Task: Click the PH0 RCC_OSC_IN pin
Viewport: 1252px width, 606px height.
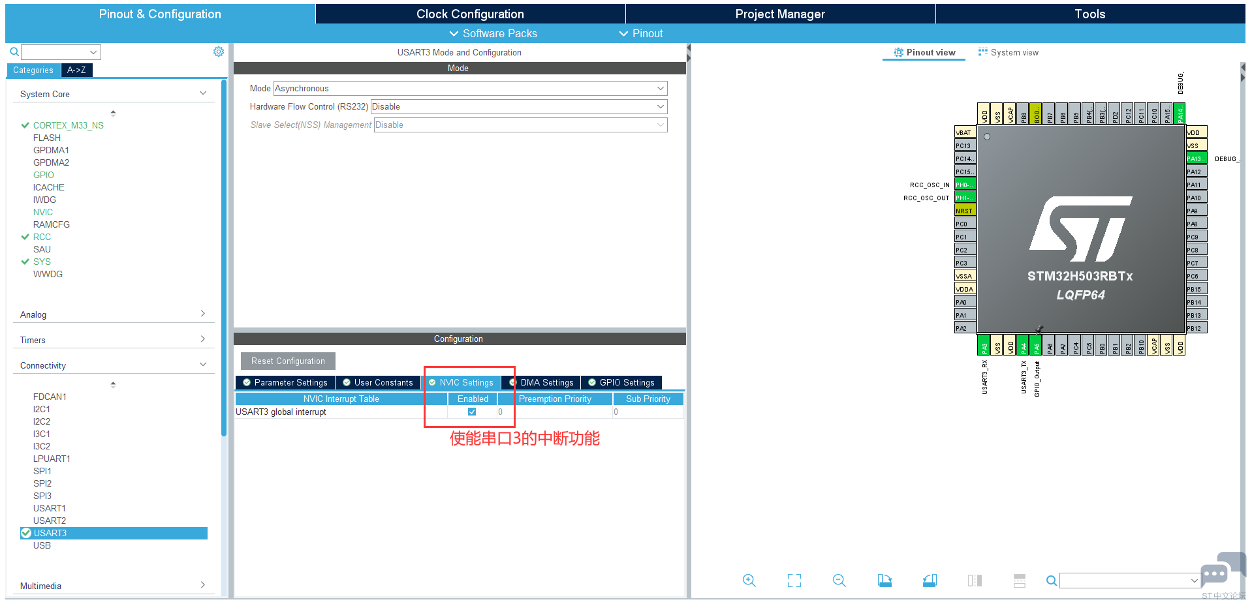Action: click(965, 185)
